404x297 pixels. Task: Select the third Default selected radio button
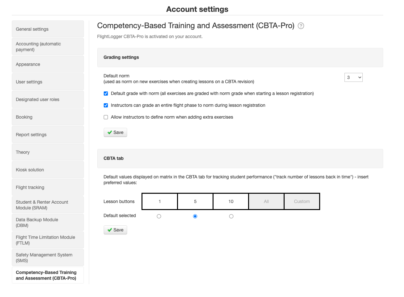pyautogui.click(x=231, y=216)
